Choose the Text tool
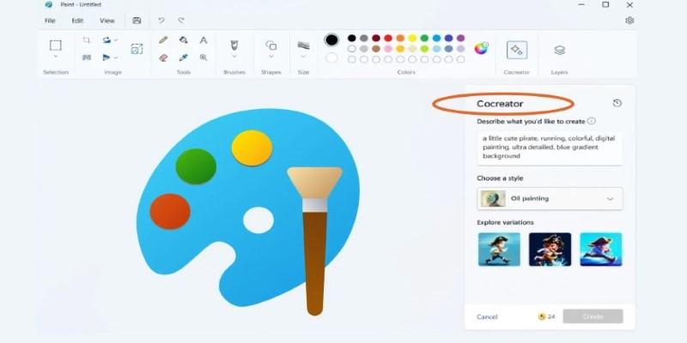This screenshot has height=343, width=687. 204,40
